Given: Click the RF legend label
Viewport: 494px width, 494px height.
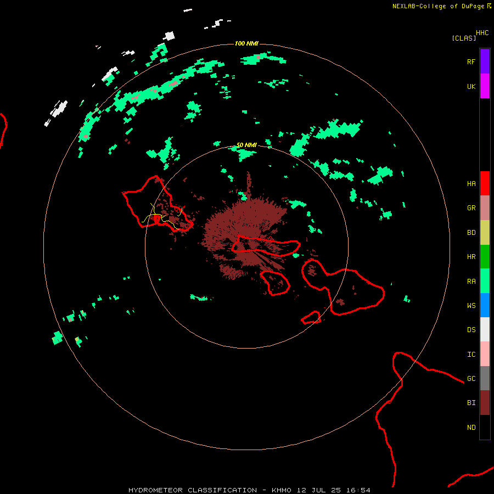Looking at the screenshot, I should coord(471,61).
